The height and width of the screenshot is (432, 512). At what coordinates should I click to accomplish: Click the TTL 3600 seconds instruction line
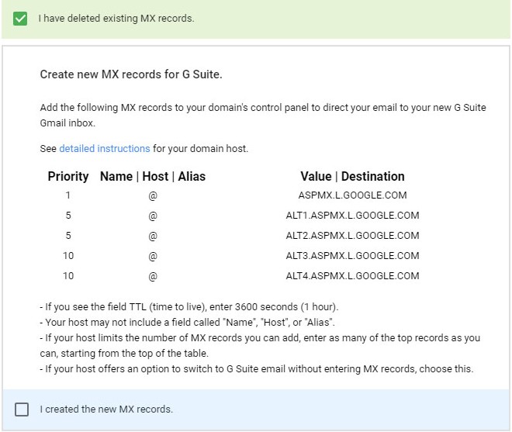pyautogui.click(x=189, y=307)
